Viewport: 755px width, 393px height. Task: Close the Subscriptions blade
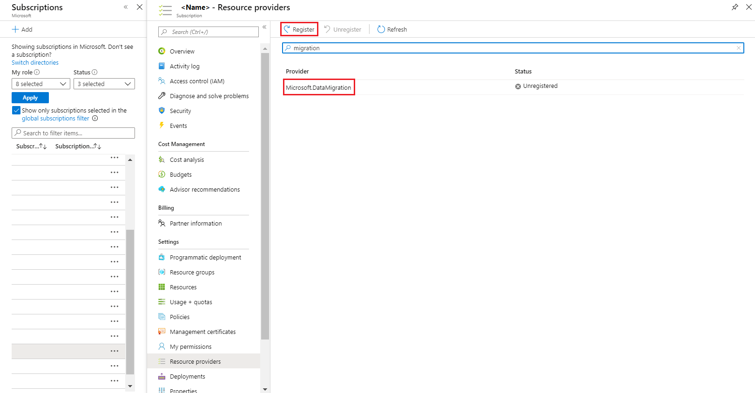140,7
